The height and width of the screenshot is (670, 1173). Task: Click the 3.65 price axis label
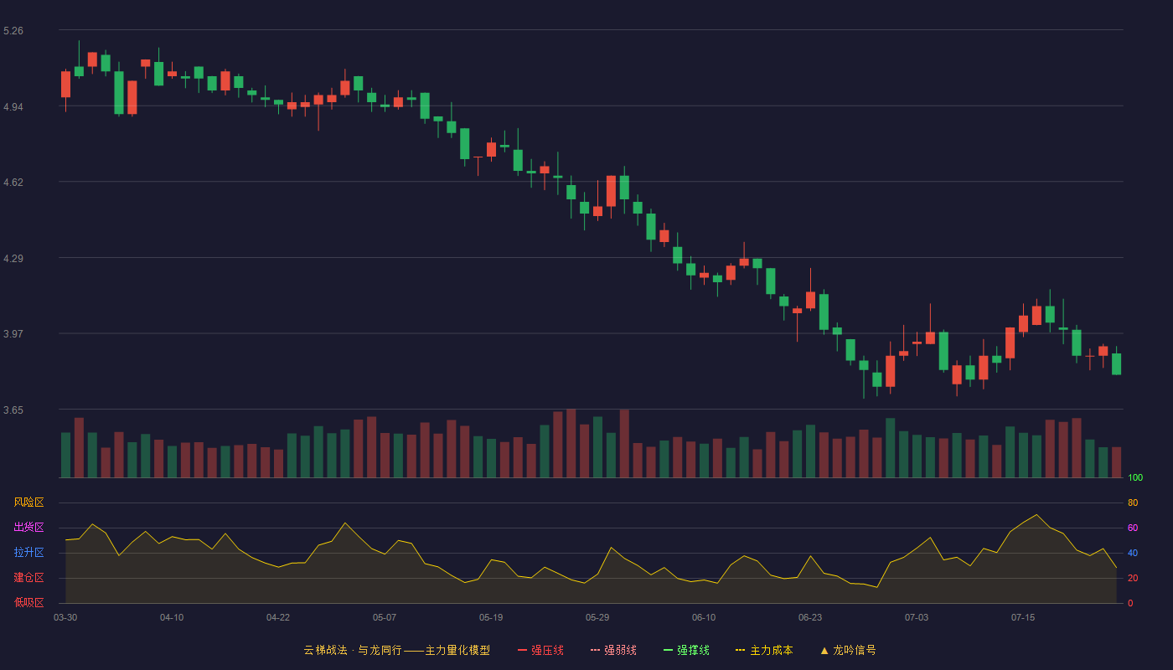13,410
